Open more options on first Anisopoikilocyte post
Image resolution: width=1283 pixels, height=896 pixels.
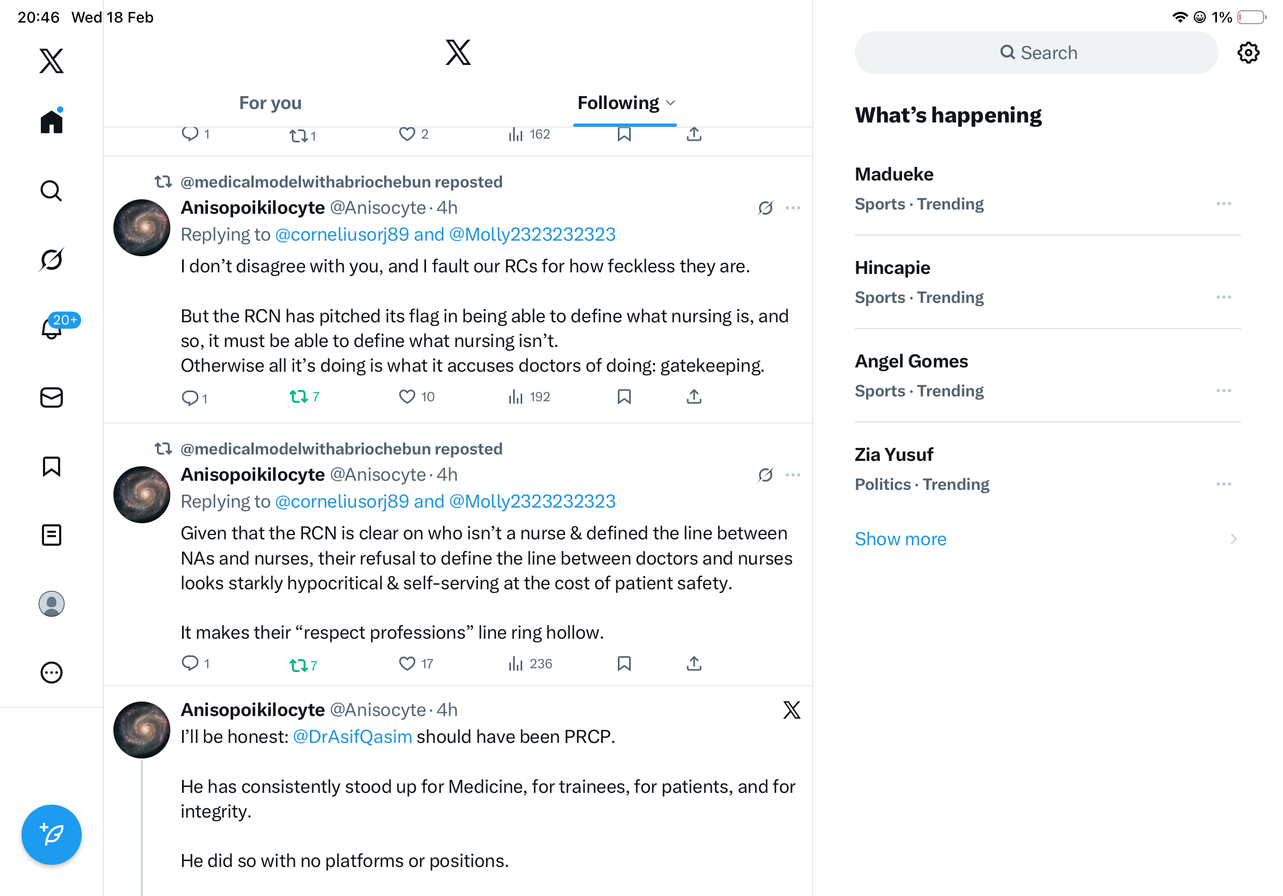[x=792, y=208]
